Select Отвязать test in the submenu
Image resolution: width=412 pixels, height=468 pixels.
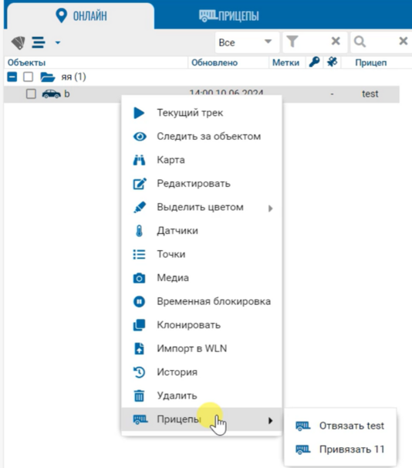340,426
